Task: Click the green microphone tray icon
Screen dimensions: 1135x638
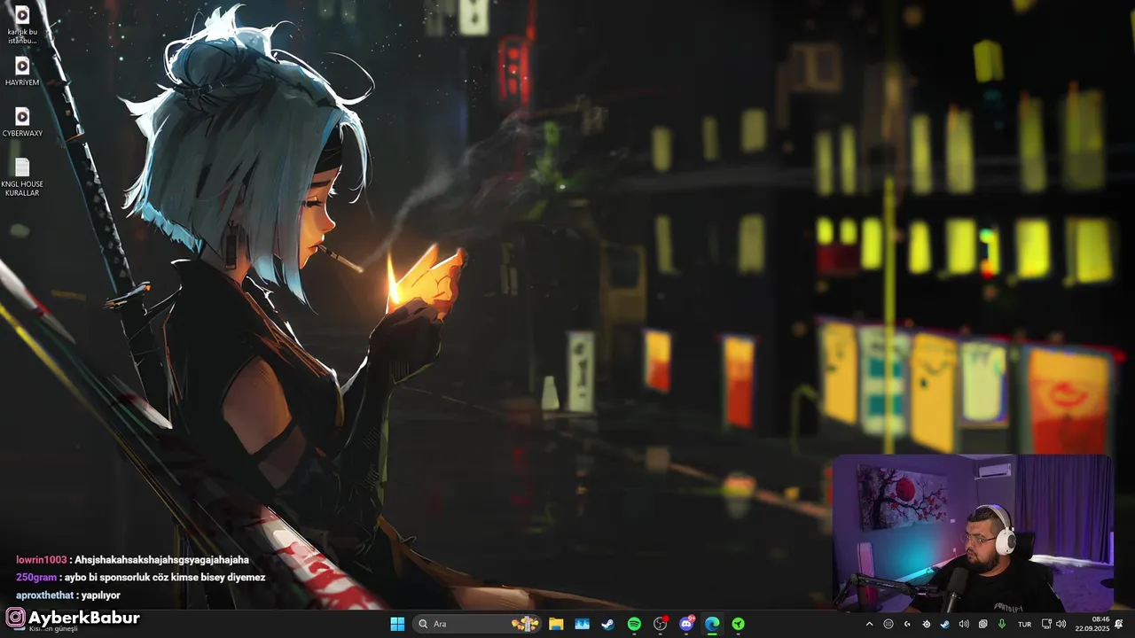Action: pos(1002,624)
